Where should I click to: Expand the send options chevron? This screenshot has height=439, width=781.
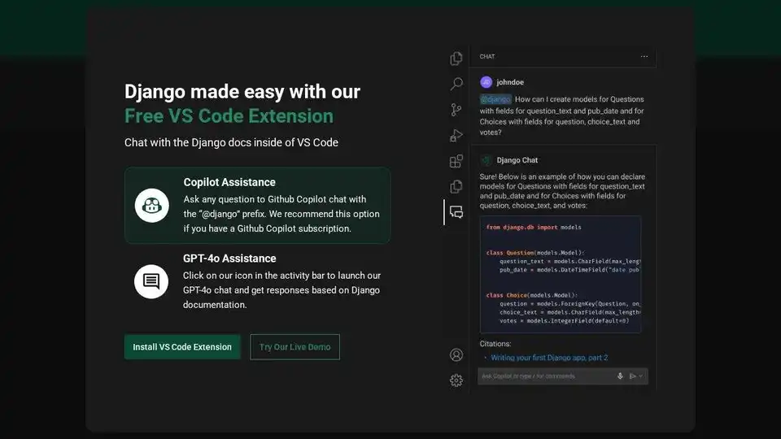(x=640, y=376)
